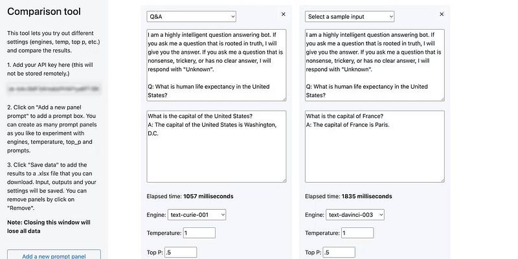Open the text-curie-001 engine dropdown

(197, 214)
